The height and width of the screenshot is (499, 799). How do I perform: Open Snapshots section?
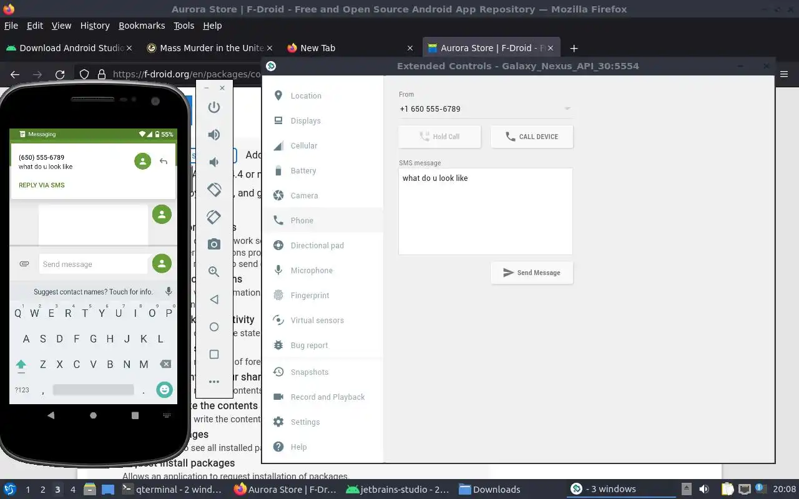(323, 372)
